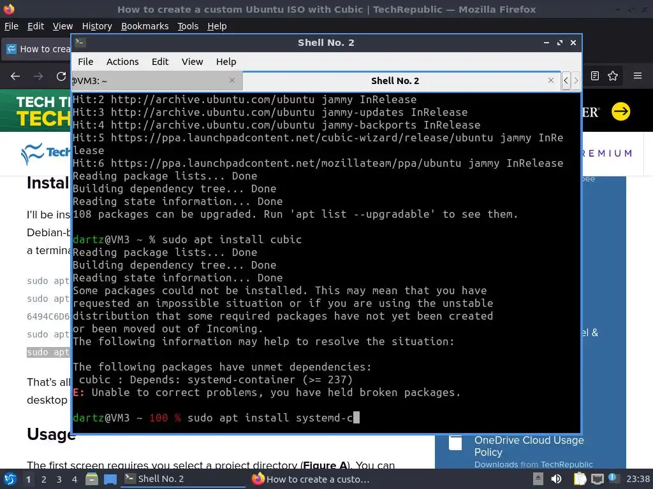Click 'Downloads from TechRepublic' text
The image size is (653, 489).
534,464
